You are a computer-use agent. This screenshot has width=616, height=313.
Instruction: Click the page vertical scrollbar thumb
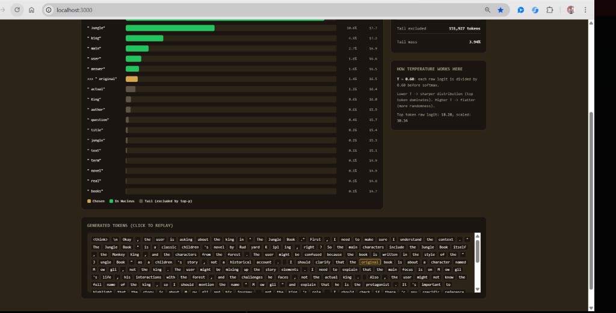click(591, 200)
